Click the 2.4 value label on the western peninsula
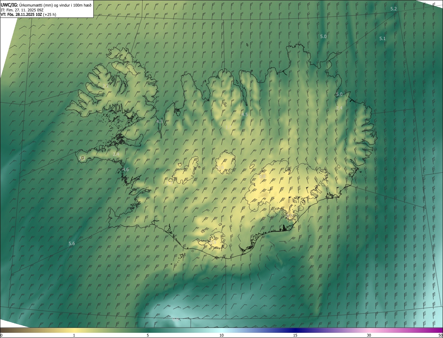The image size is (443, 338). (x=116, y=154)
